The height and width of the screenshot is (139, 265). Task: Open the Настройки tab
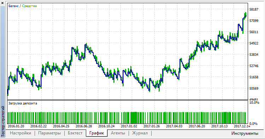tap(20, 133)
